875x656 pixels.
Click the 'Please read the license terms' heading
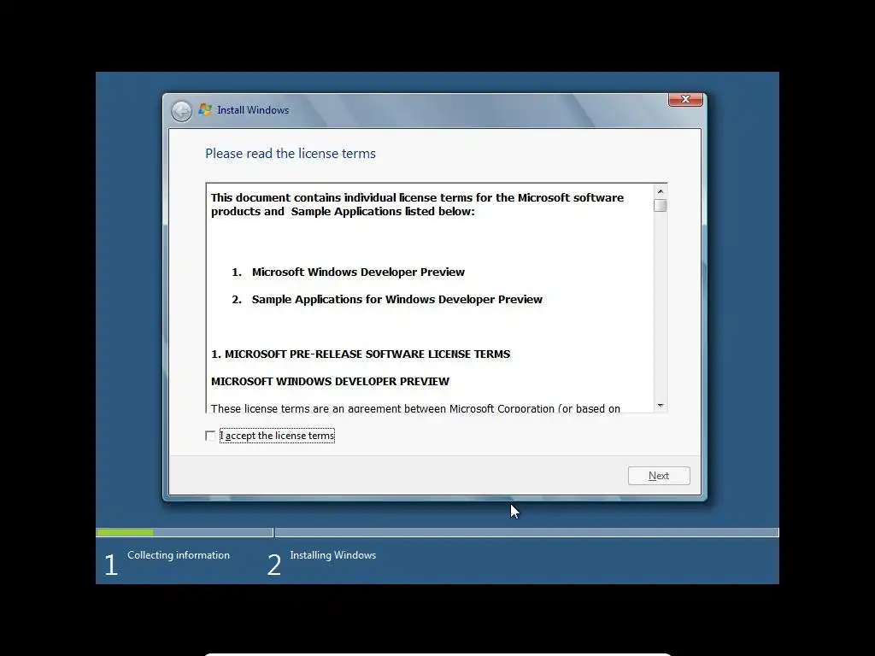tap(291, 154)
